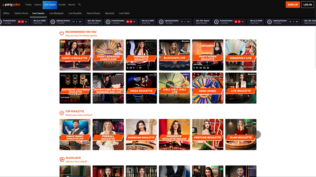Screen dimensions: 316x177
Task: Open the Fireball Roulette game
Action: pos(108,135)
